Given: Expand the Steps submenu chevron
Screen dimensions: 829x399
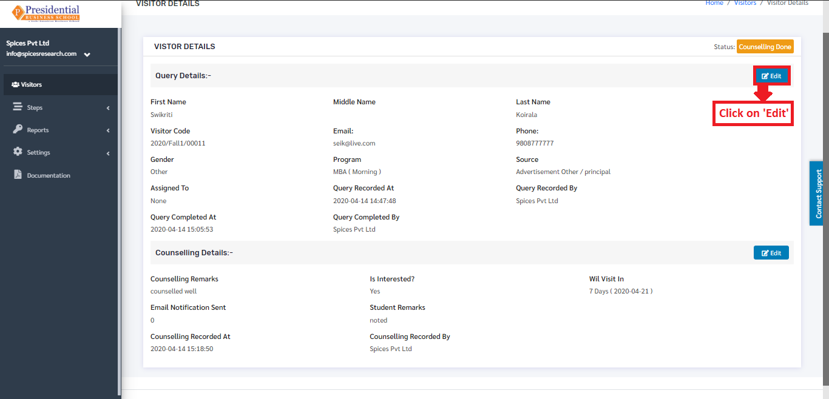Looking at the screenshot, I should point(108,108).
